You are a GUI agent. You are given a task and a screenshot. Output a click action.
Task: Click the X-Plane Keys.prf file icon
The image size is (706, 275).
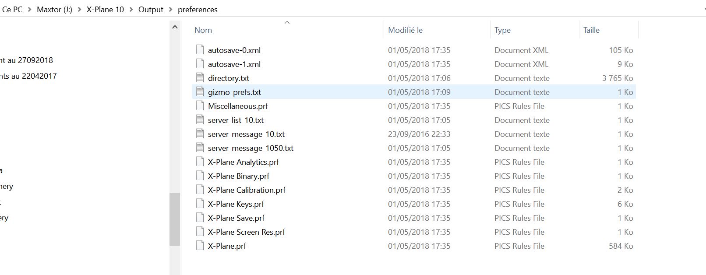click(x=200, y=204)
